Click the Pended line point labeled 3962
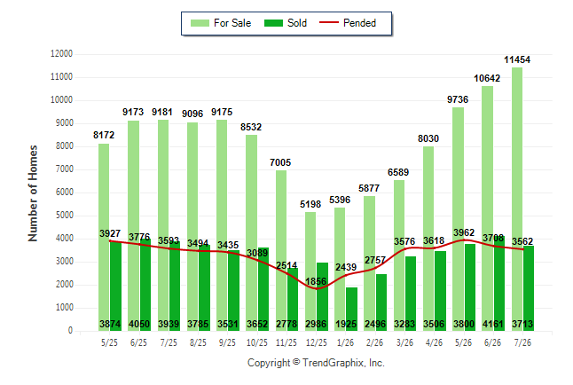This screenshot has width=573, height=385. pos(464,240)
